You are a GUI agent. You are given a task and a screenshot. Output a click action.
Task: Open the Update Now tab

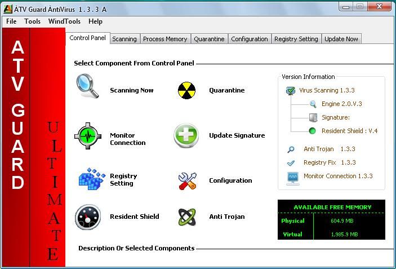[341, 39]
